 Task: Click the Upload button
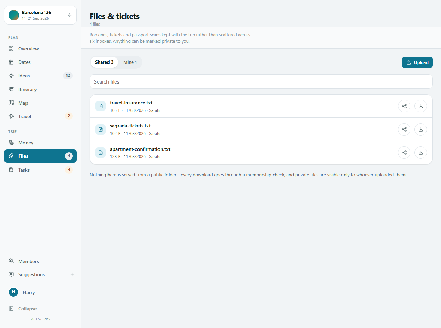pyautogui.click(x=417, y=62)
